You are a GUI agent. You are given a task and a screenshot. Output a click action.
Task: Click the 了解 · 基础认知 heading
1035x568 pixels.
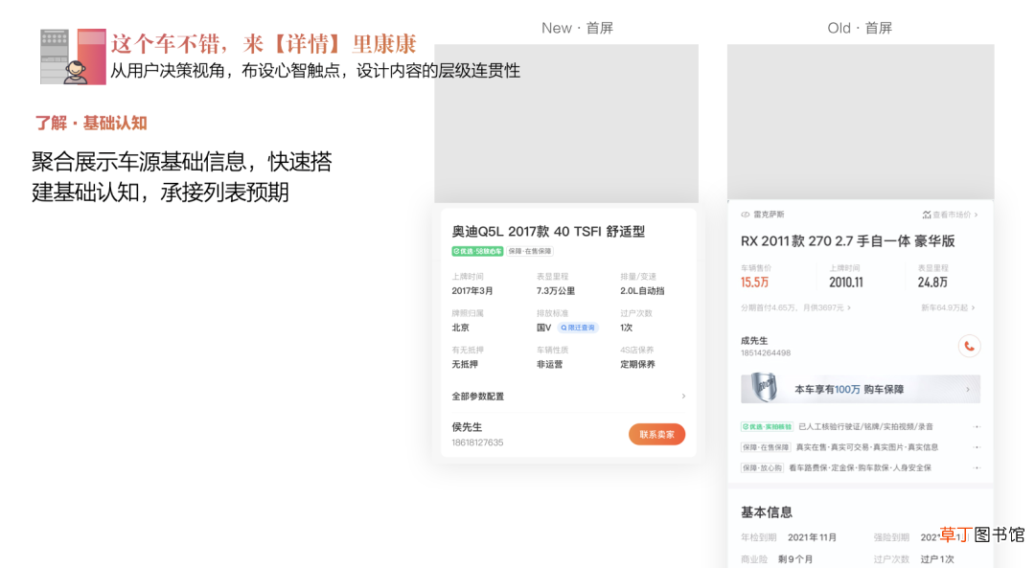pyautogui.click(x=90, y=123)
